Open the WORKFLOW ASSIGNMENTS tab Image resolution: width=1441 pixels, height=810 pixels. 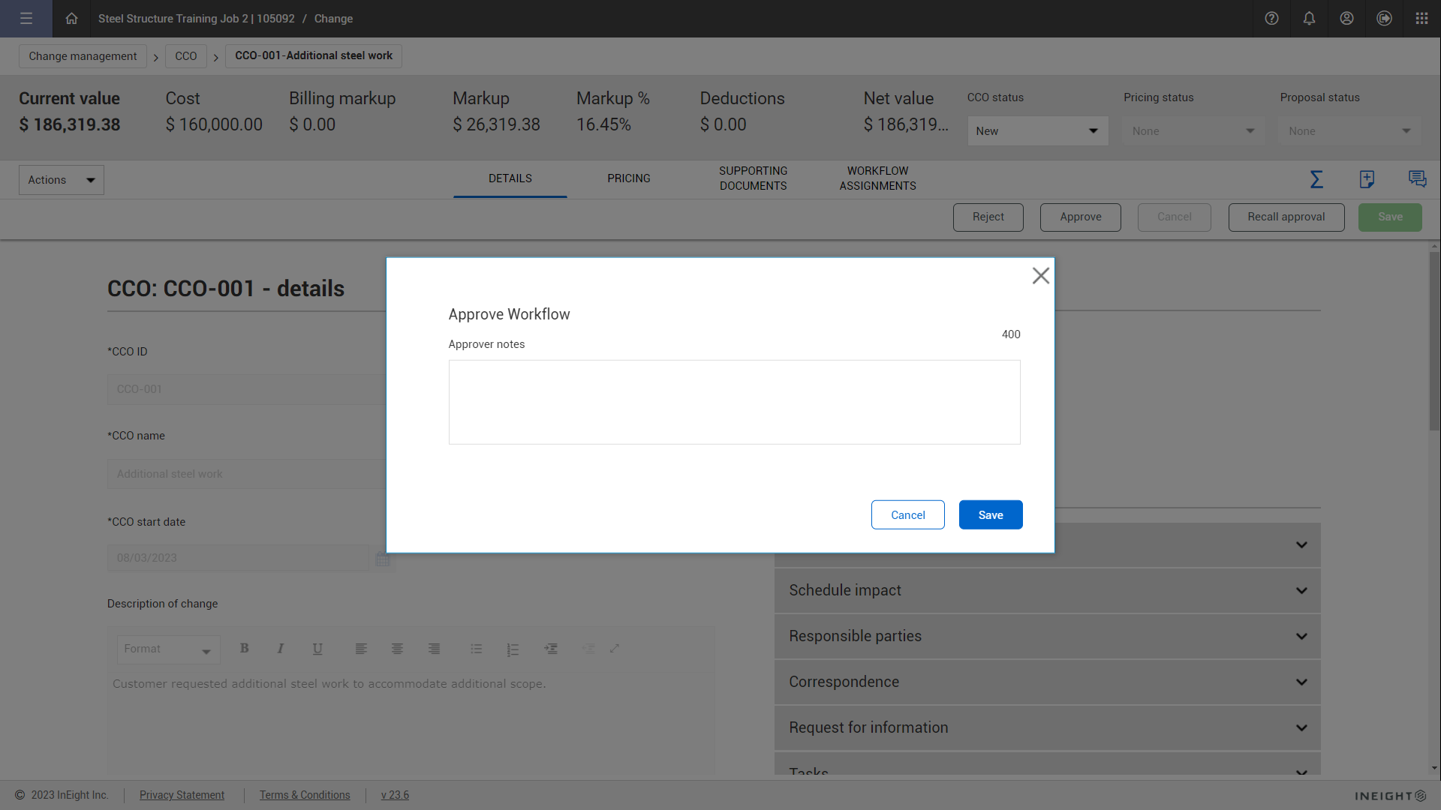(x=877, y=178)
